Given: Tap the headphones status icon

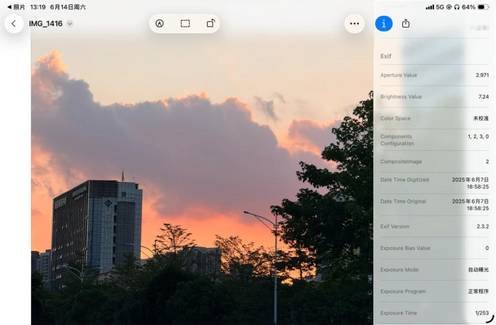Looking at the screenshot, I should pyautogui.click(x=457, y=7).
